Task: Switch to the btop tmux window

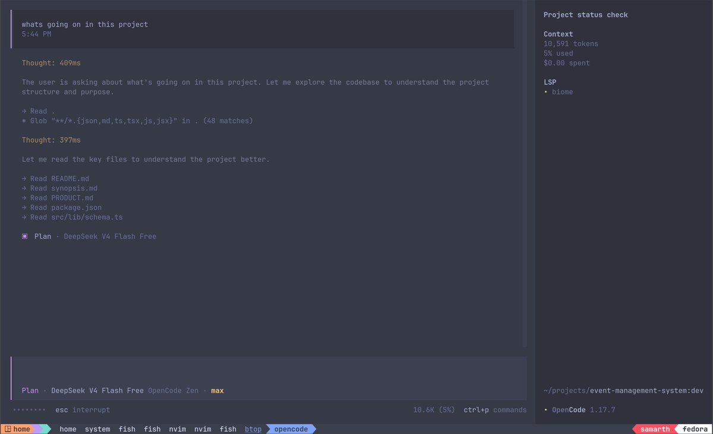Action: click(x=253, y=429)
